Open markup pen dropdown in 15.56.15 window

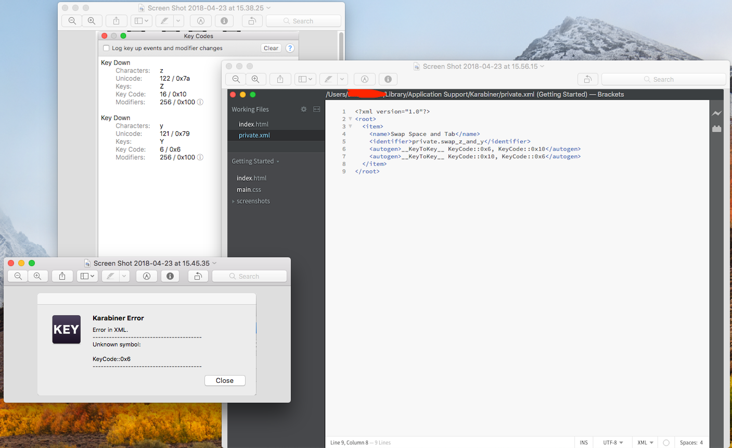click(x=342, y=79)
